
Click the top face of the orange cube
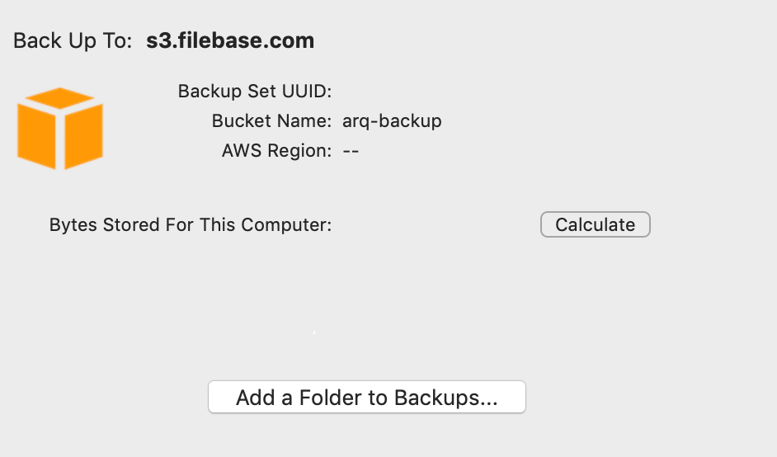point(60,99)
